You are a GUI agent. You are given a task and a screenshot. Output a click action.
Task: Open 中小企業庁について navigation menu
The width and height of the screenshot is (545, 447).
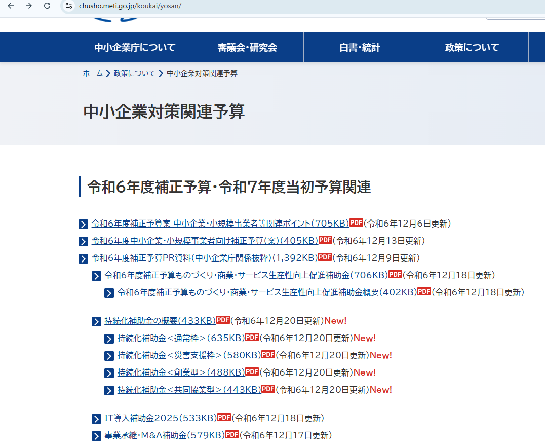coord(135,47)
